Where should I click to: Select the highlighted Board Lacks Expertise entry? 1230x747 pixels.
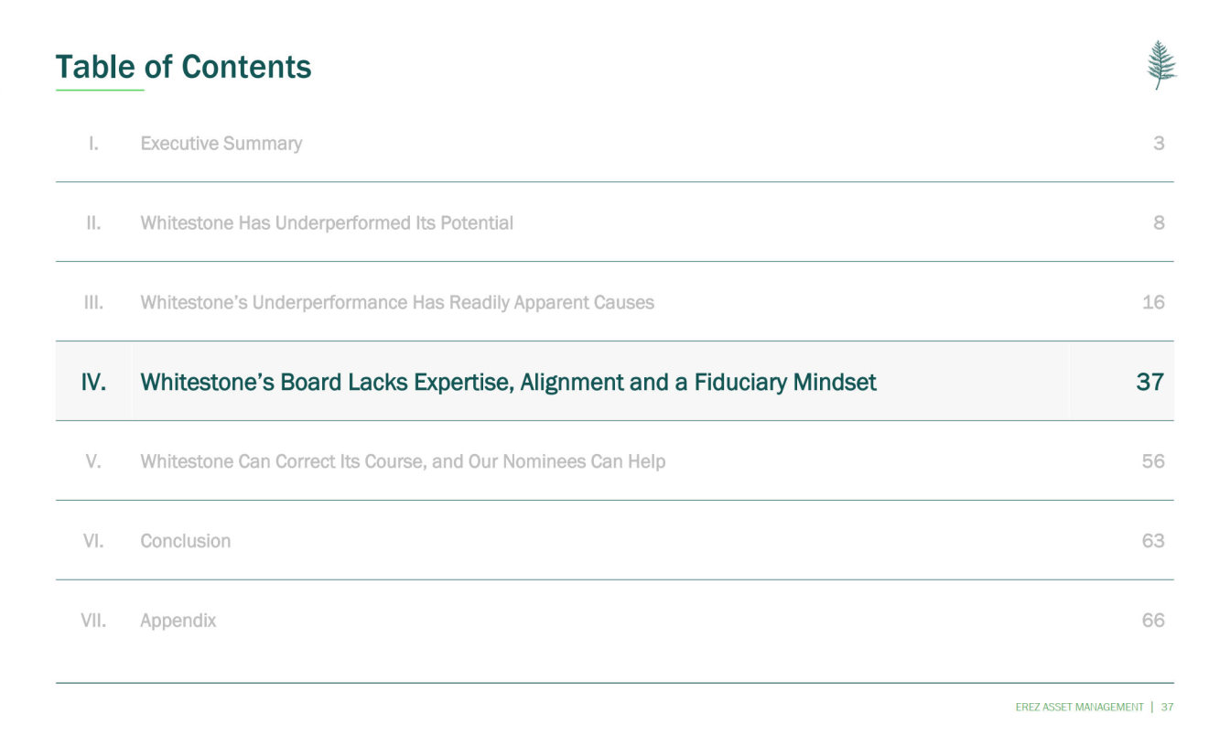pos(508,382)
